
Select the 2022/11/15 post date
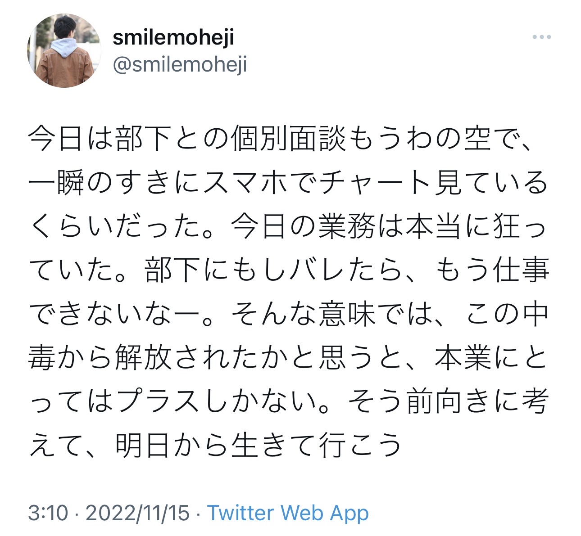138,513
